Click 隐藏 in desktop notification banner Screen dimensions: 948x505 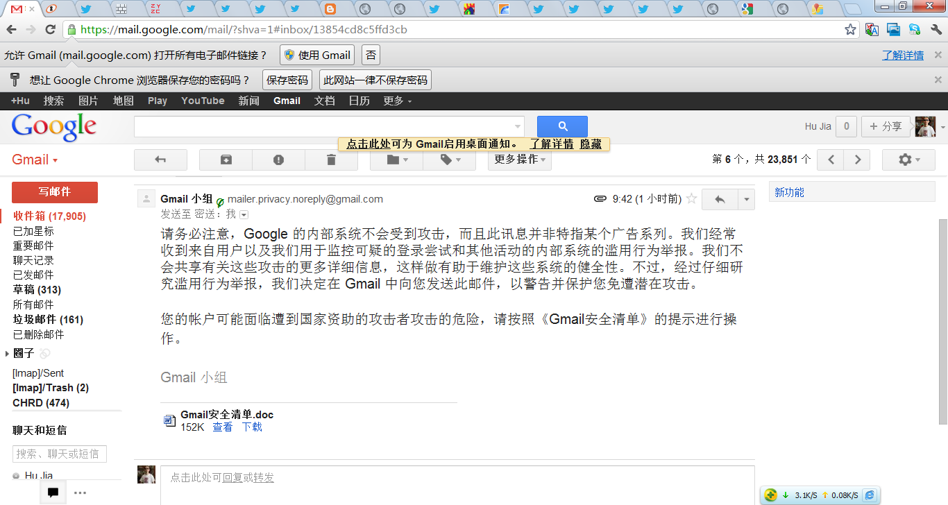[591, 144]
